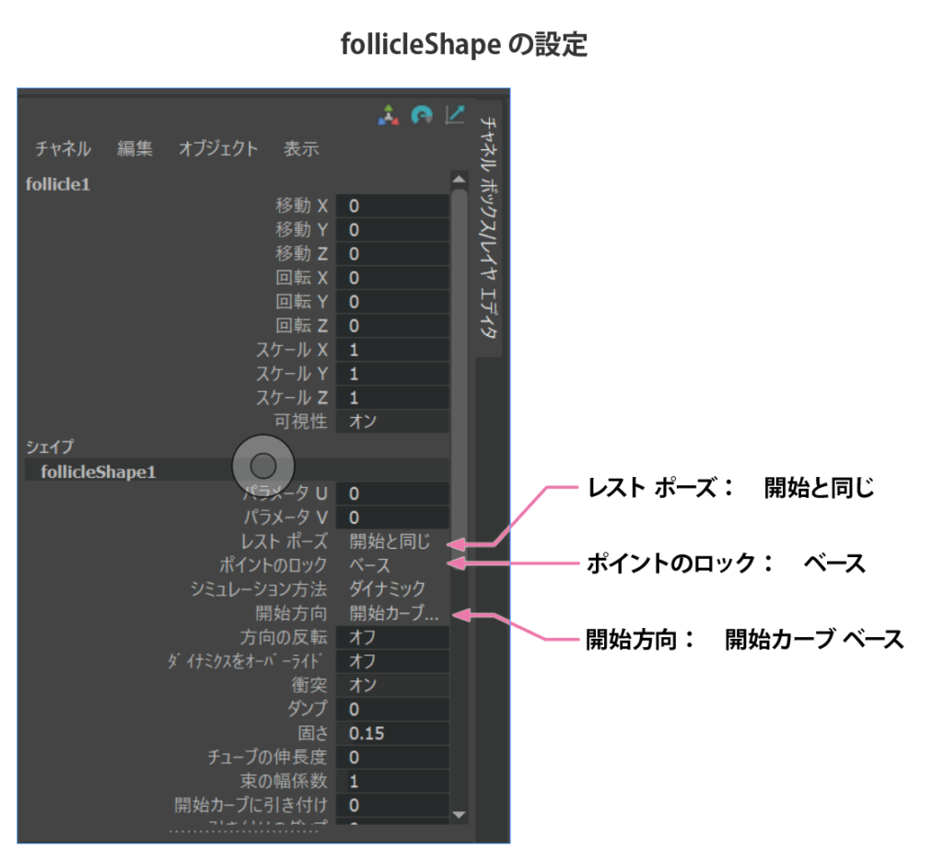Click the 固さ value field
This screenshot has width=943, height=859.
[x=391, y=733]
